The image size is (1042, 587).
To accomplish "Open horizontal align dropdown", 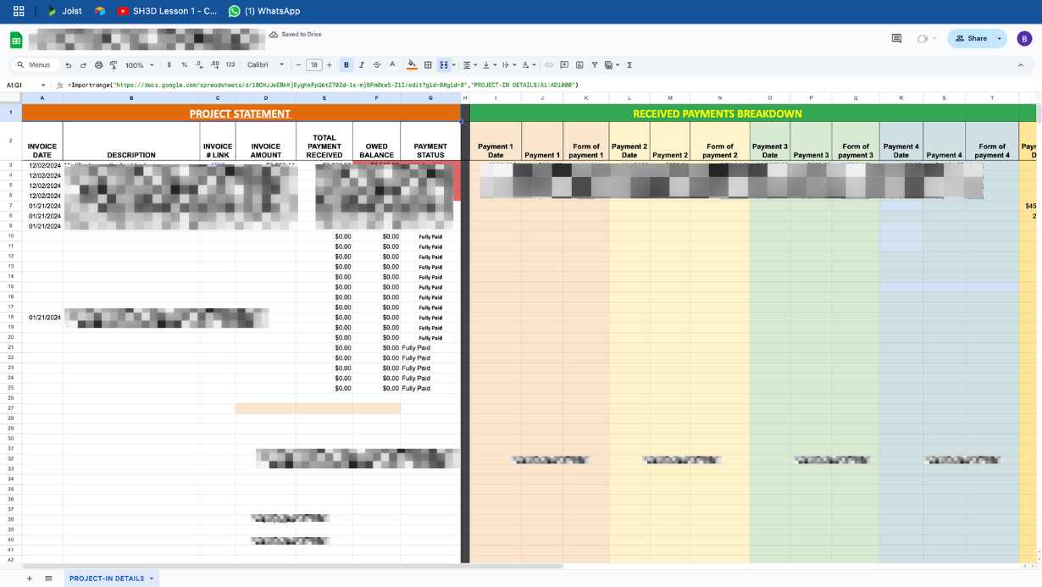I will 469,65.
